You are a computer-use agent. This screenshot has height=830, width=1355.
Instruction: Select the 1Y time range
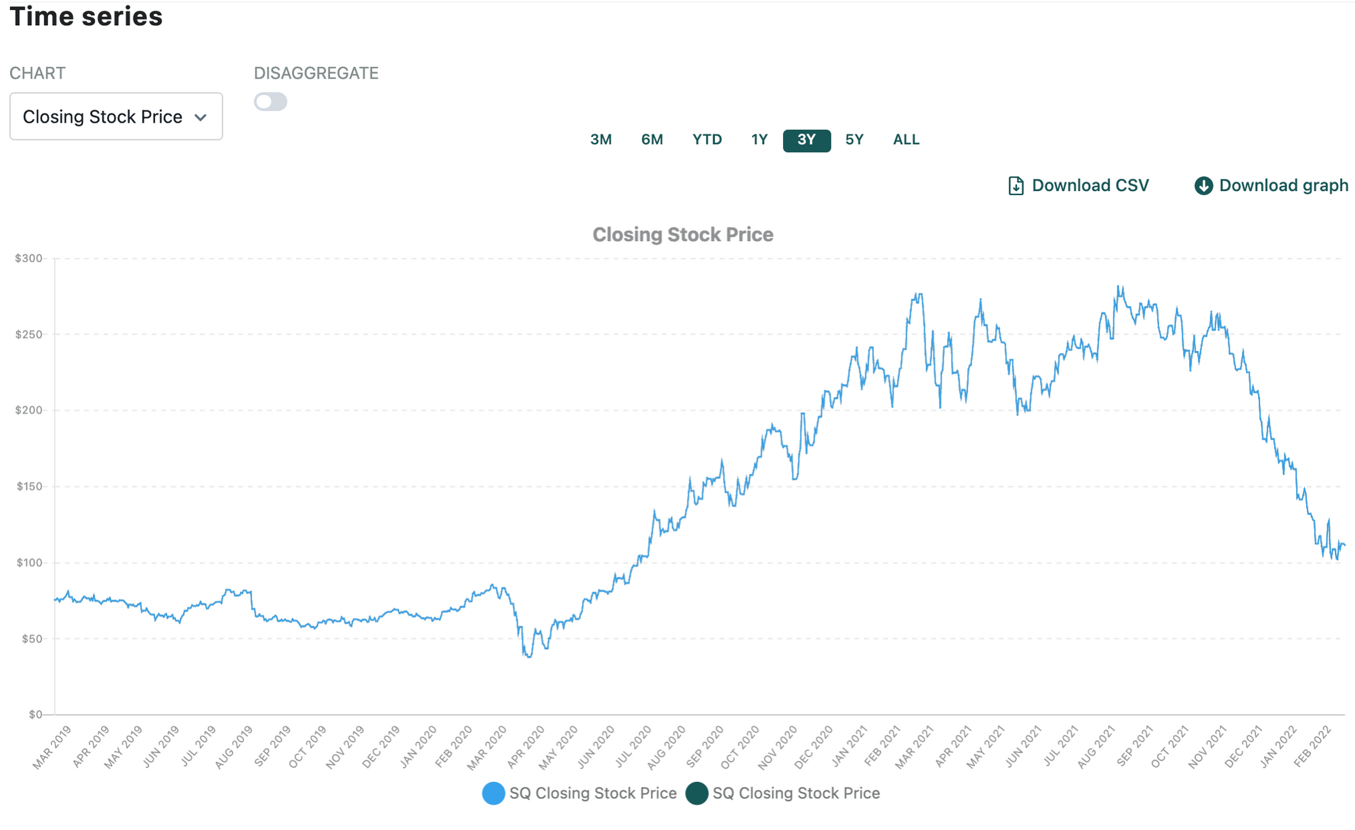click(759, 140)
